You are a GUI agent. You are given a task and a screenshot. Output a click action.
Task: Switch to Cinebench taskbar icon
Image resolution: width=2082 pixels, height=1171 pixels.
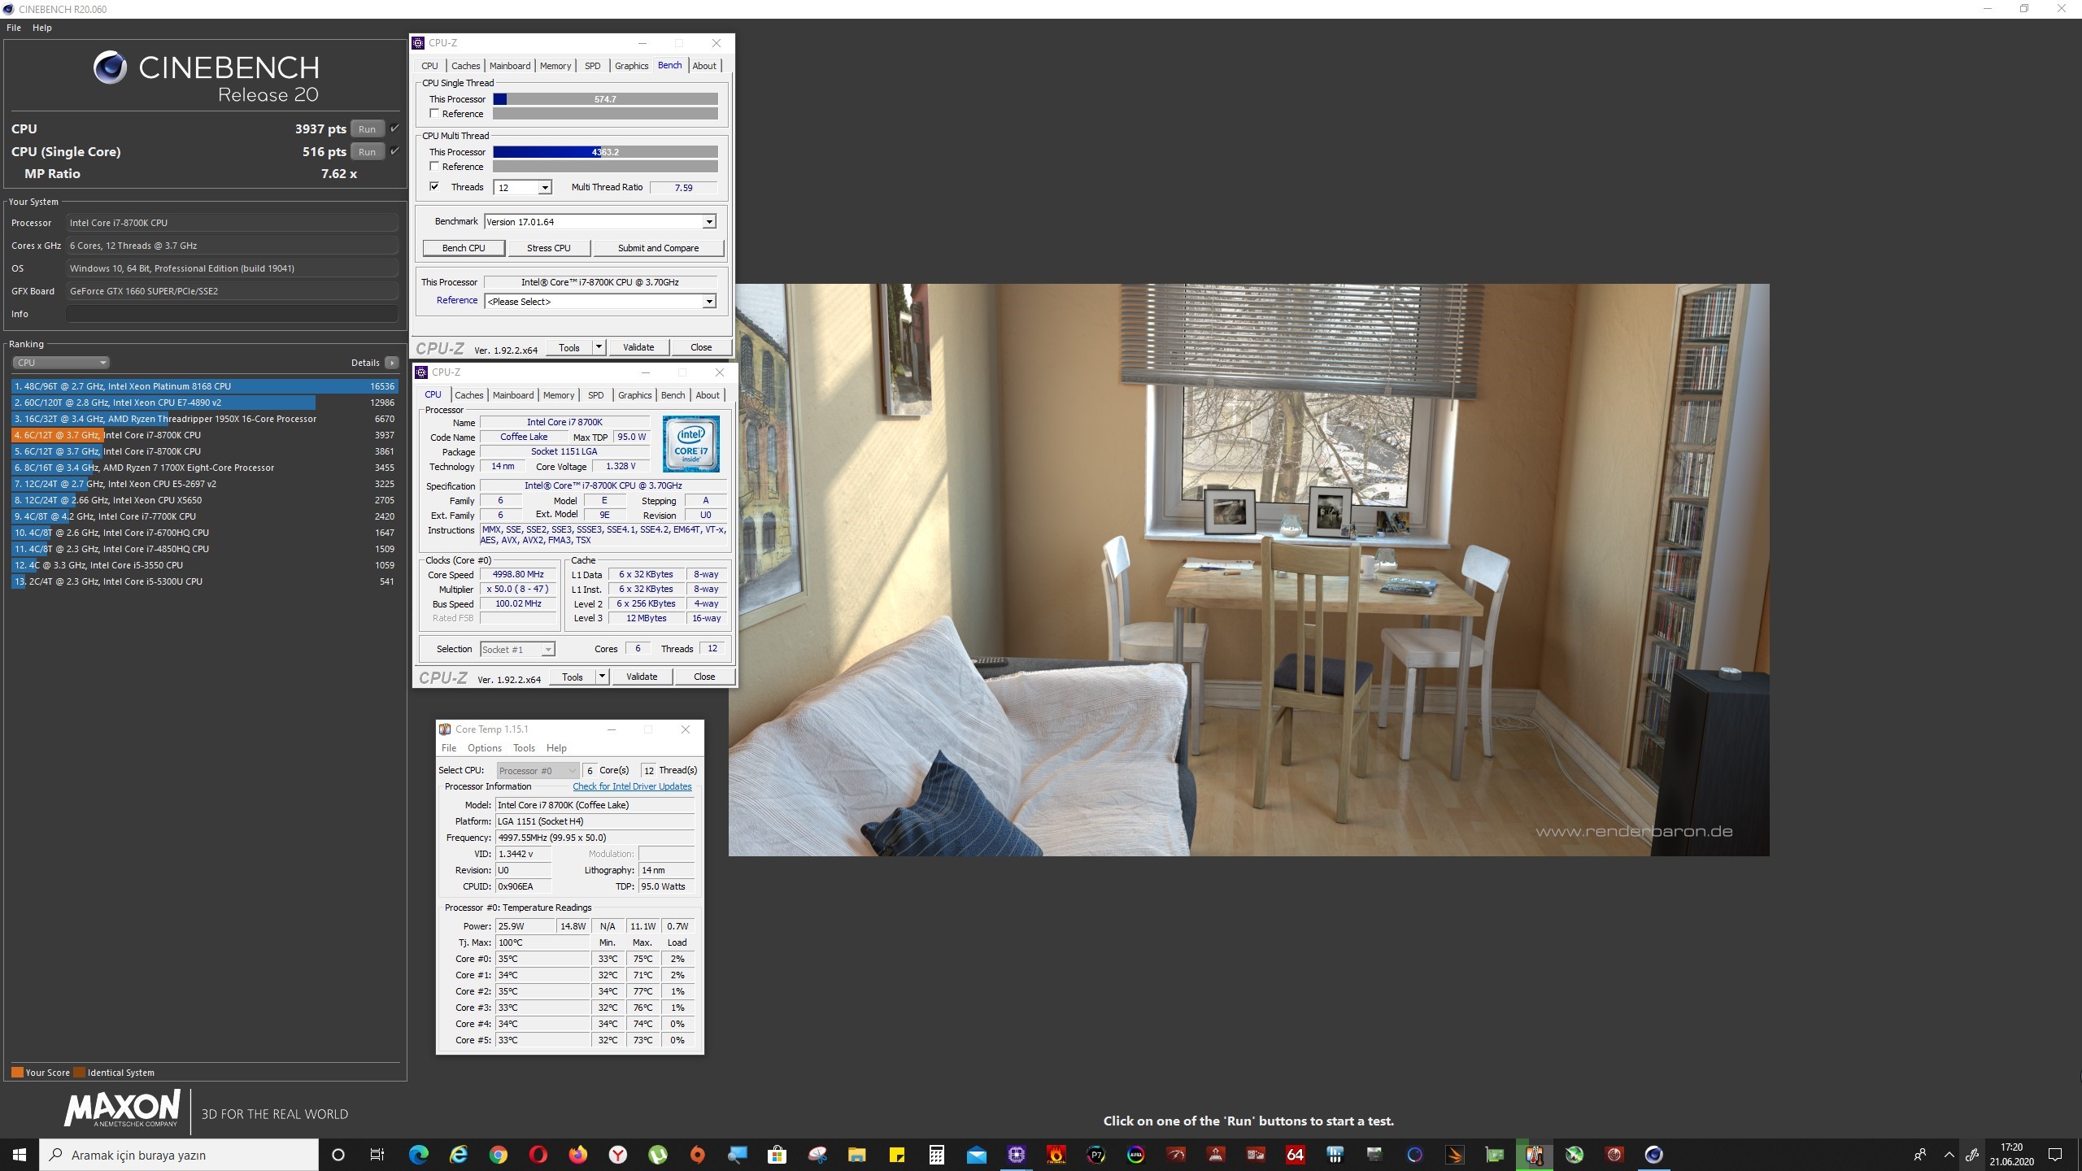coord(1654,1154)
